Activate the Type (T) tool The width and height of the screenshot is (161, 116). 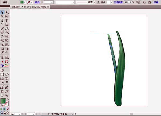(x=7, y=21)
